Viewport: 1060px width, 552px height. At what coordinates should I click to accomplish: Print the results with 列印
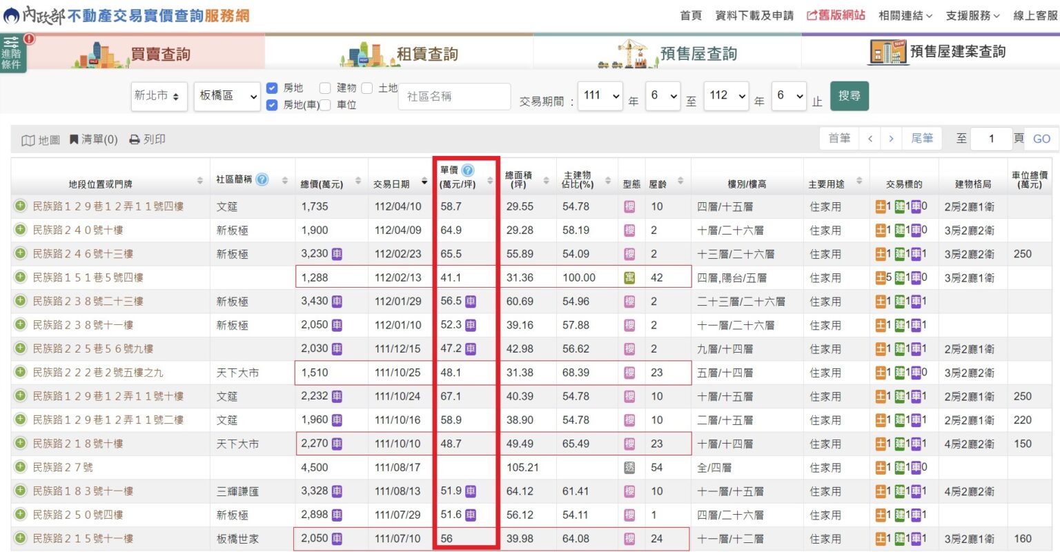pos(148,139)
